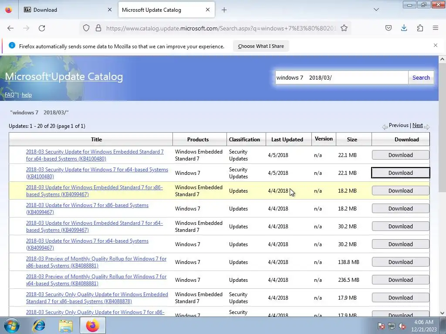Click the info icon in the notification bar
Image resolution: width=446 pixels, height=334 pixels.
point(12,45)
